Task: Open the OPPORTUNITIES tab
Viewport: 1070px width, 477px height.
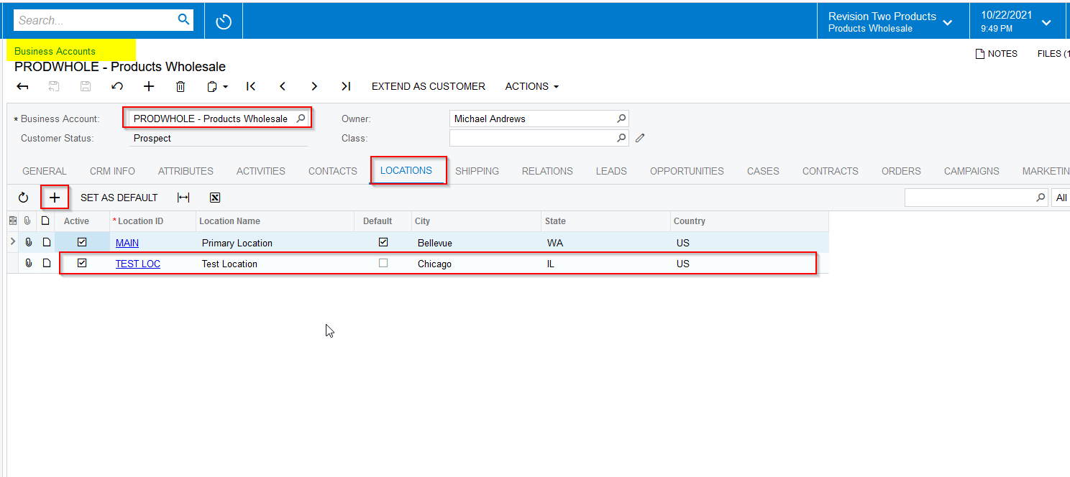Action: [687, 171]
